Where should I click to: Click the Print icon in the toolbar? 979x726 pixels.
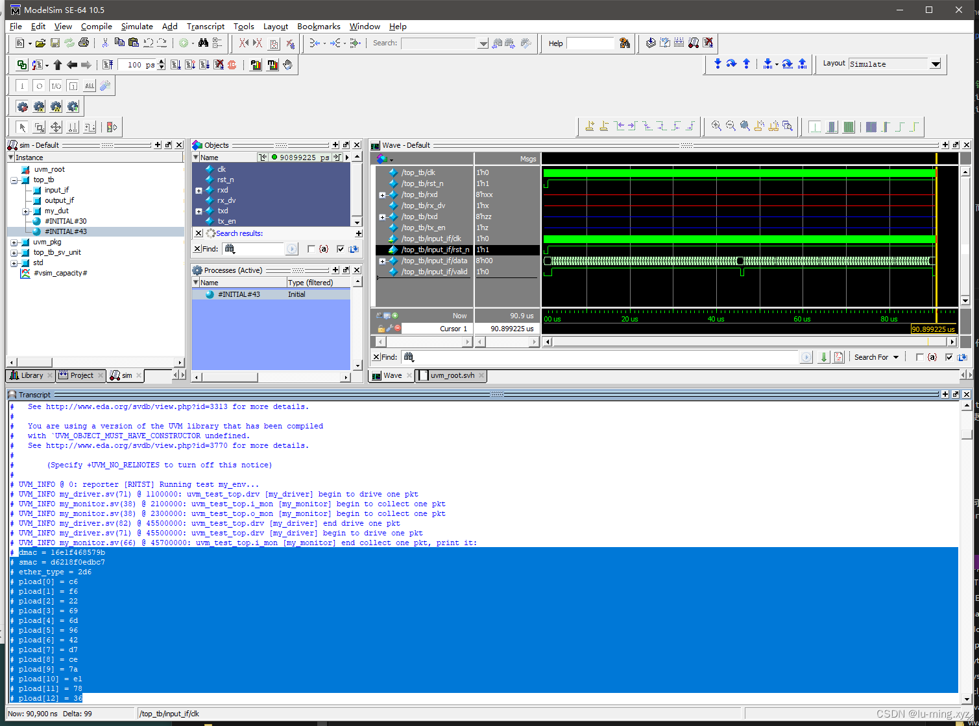click(83, 43)
